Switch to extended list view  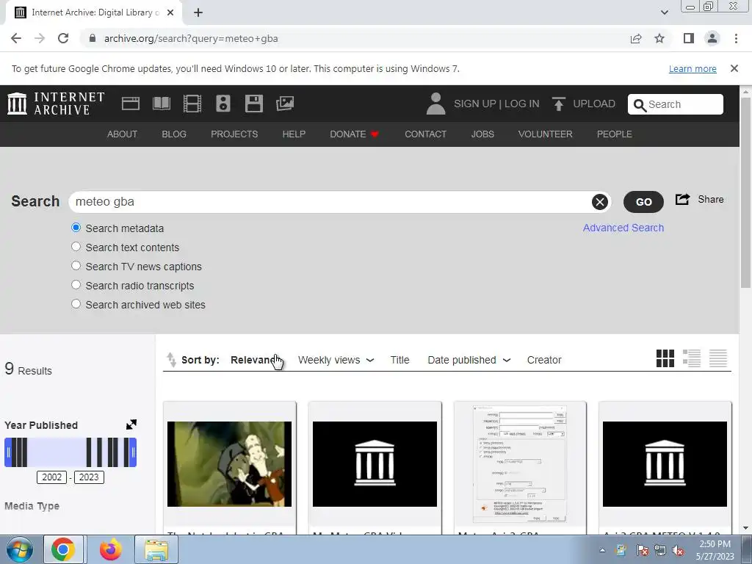pyautogui.click(x=692, y=358)
